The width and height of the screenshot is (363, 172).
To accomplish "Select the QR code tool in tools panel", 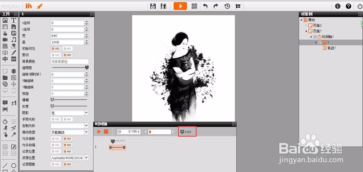I will [5, 46].
